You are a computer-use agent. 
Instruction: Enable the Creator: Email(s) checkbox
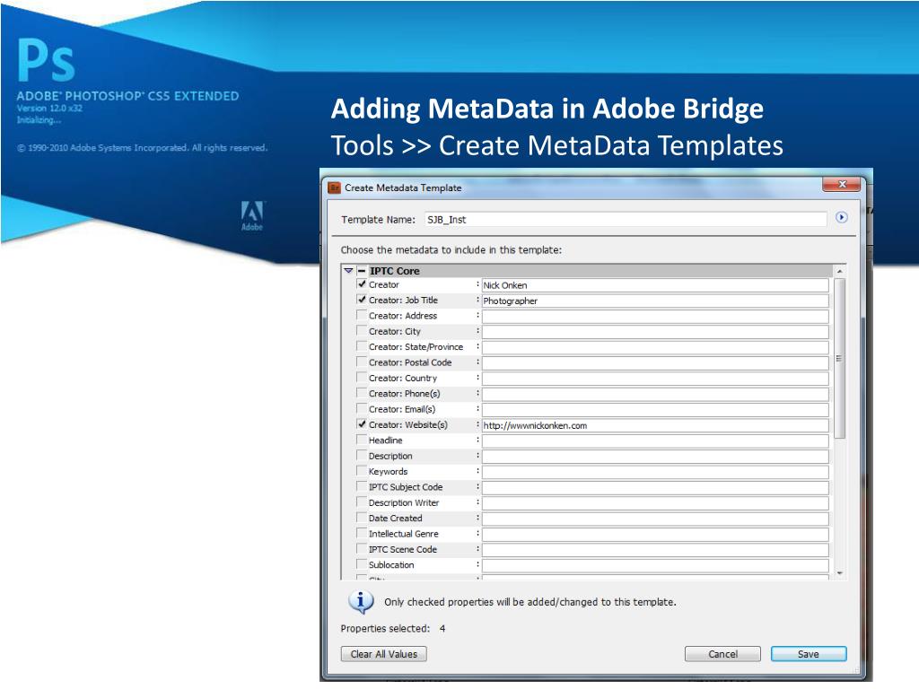[362, 409]
